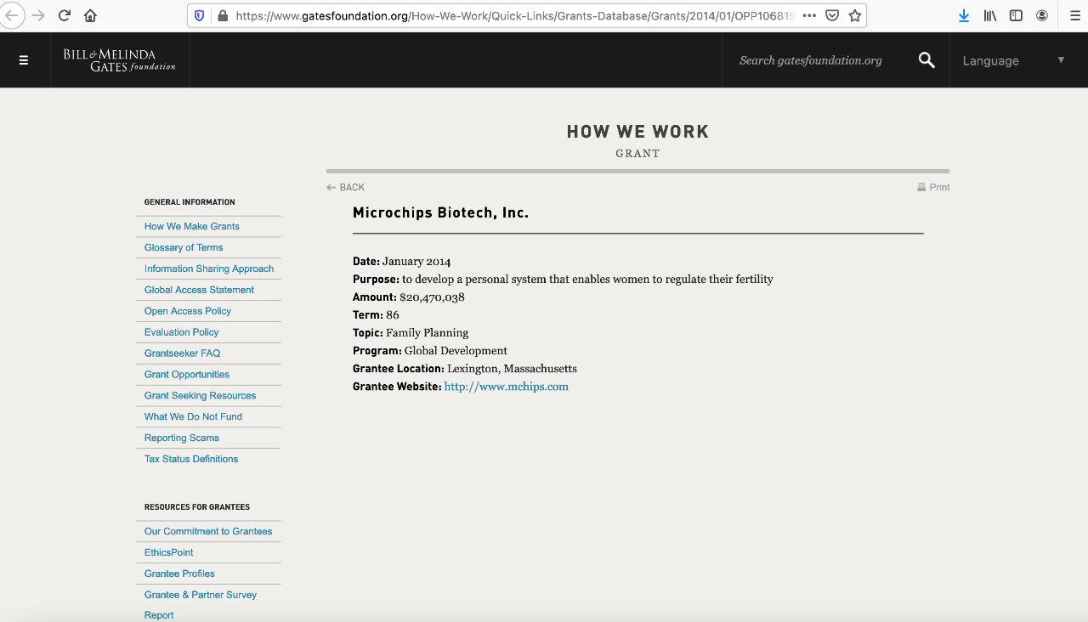Click the amount $20,470,038 text
1088x622 pixels.
[x=432, y=297]
